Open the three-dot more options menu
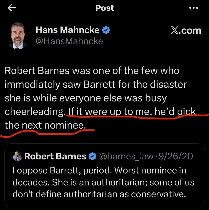The image size is (209, 210). [193, 8]
